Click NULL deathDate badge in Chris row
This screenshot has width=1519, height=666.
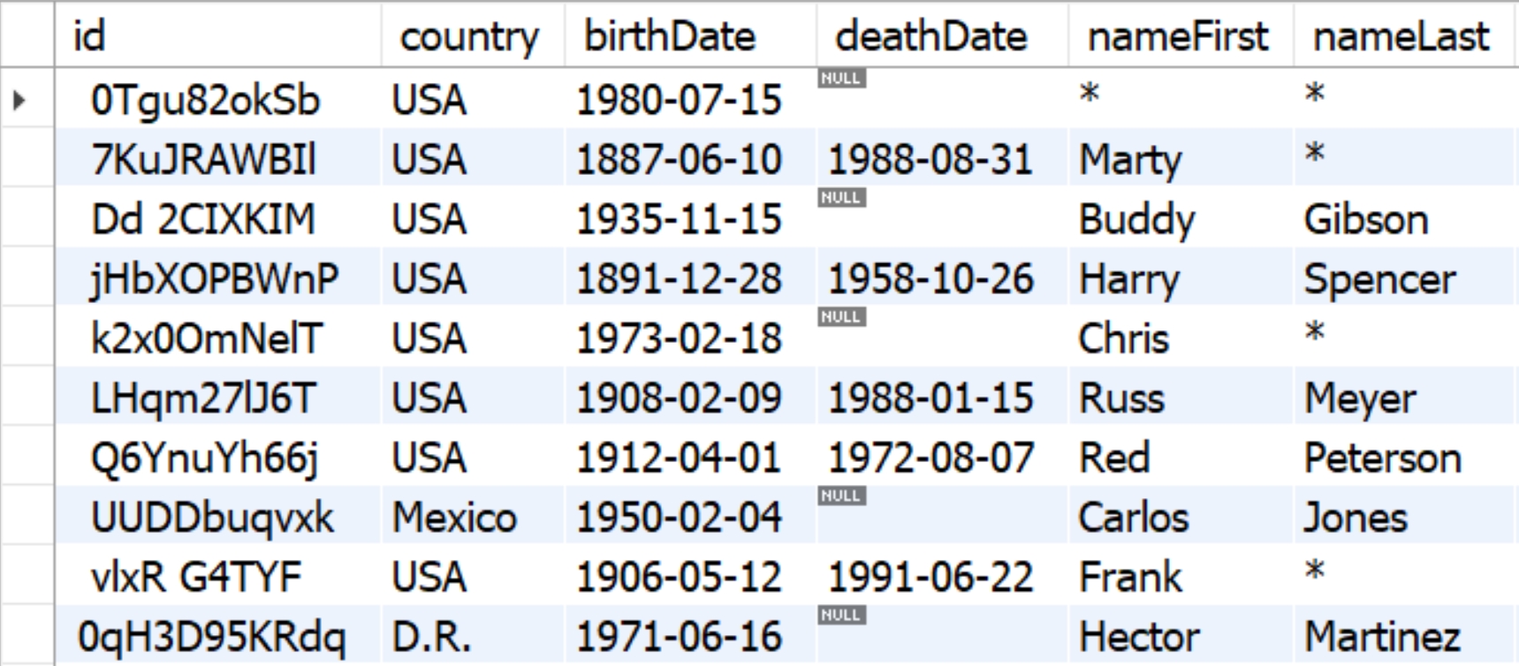click(840, 317)
